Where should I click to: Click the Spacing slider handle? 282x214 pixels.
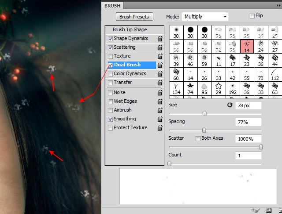click(204, 130)
